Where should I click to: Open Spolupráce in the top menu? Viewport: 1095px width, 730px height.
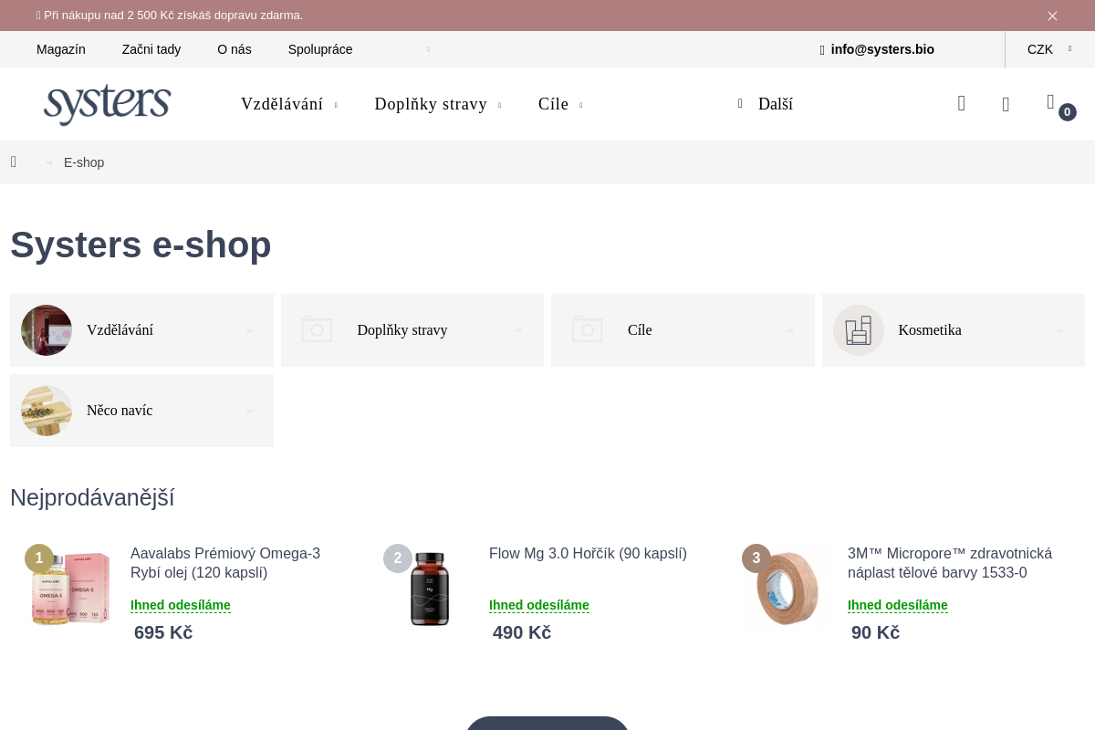(320, 49)
